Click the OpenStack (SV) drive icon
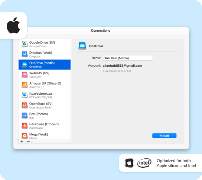Screen dimensions: 202x180 coord(25,105)
